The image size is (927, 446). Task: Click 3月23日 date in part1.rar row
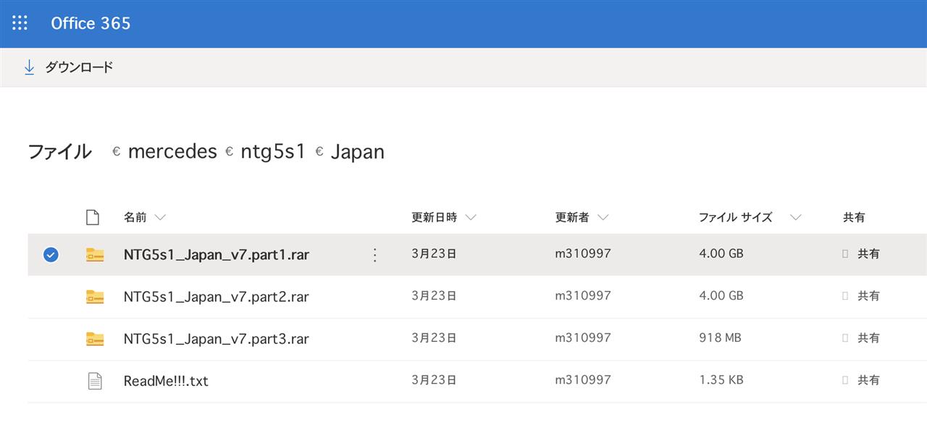click(434, 254)
